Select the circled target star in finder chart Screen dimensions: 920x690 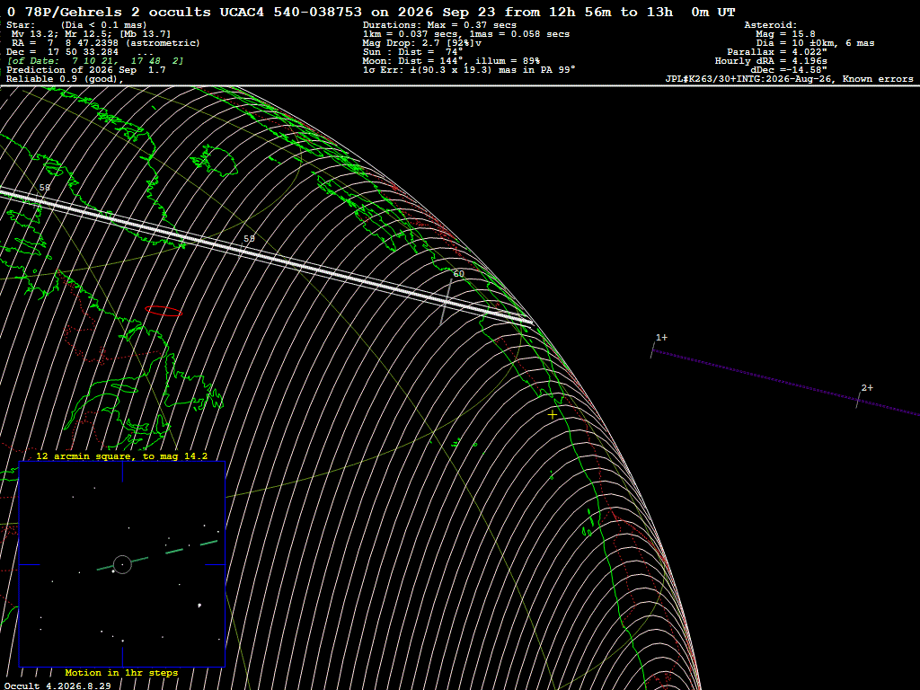pyautogui.click(x=122, y=564)
